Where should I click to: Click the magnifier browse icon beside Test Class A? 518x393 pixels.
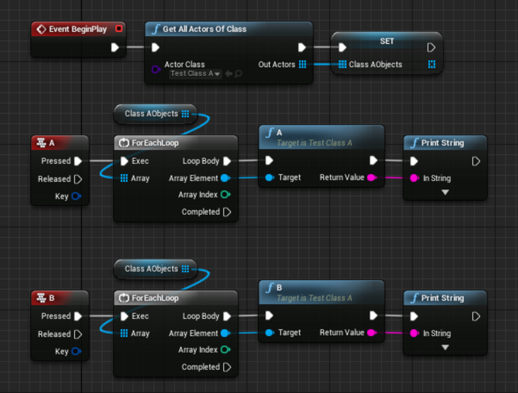point(238,74)
